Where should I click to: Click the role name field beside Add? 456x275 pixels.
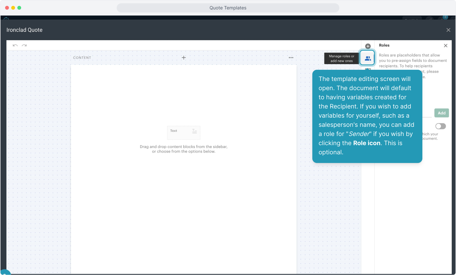tap(427, 113)
